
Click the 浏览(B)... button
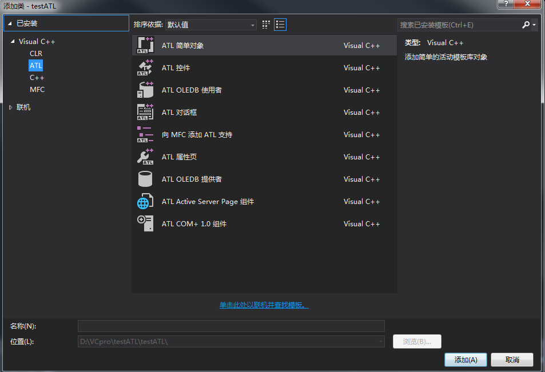(417, 342)
